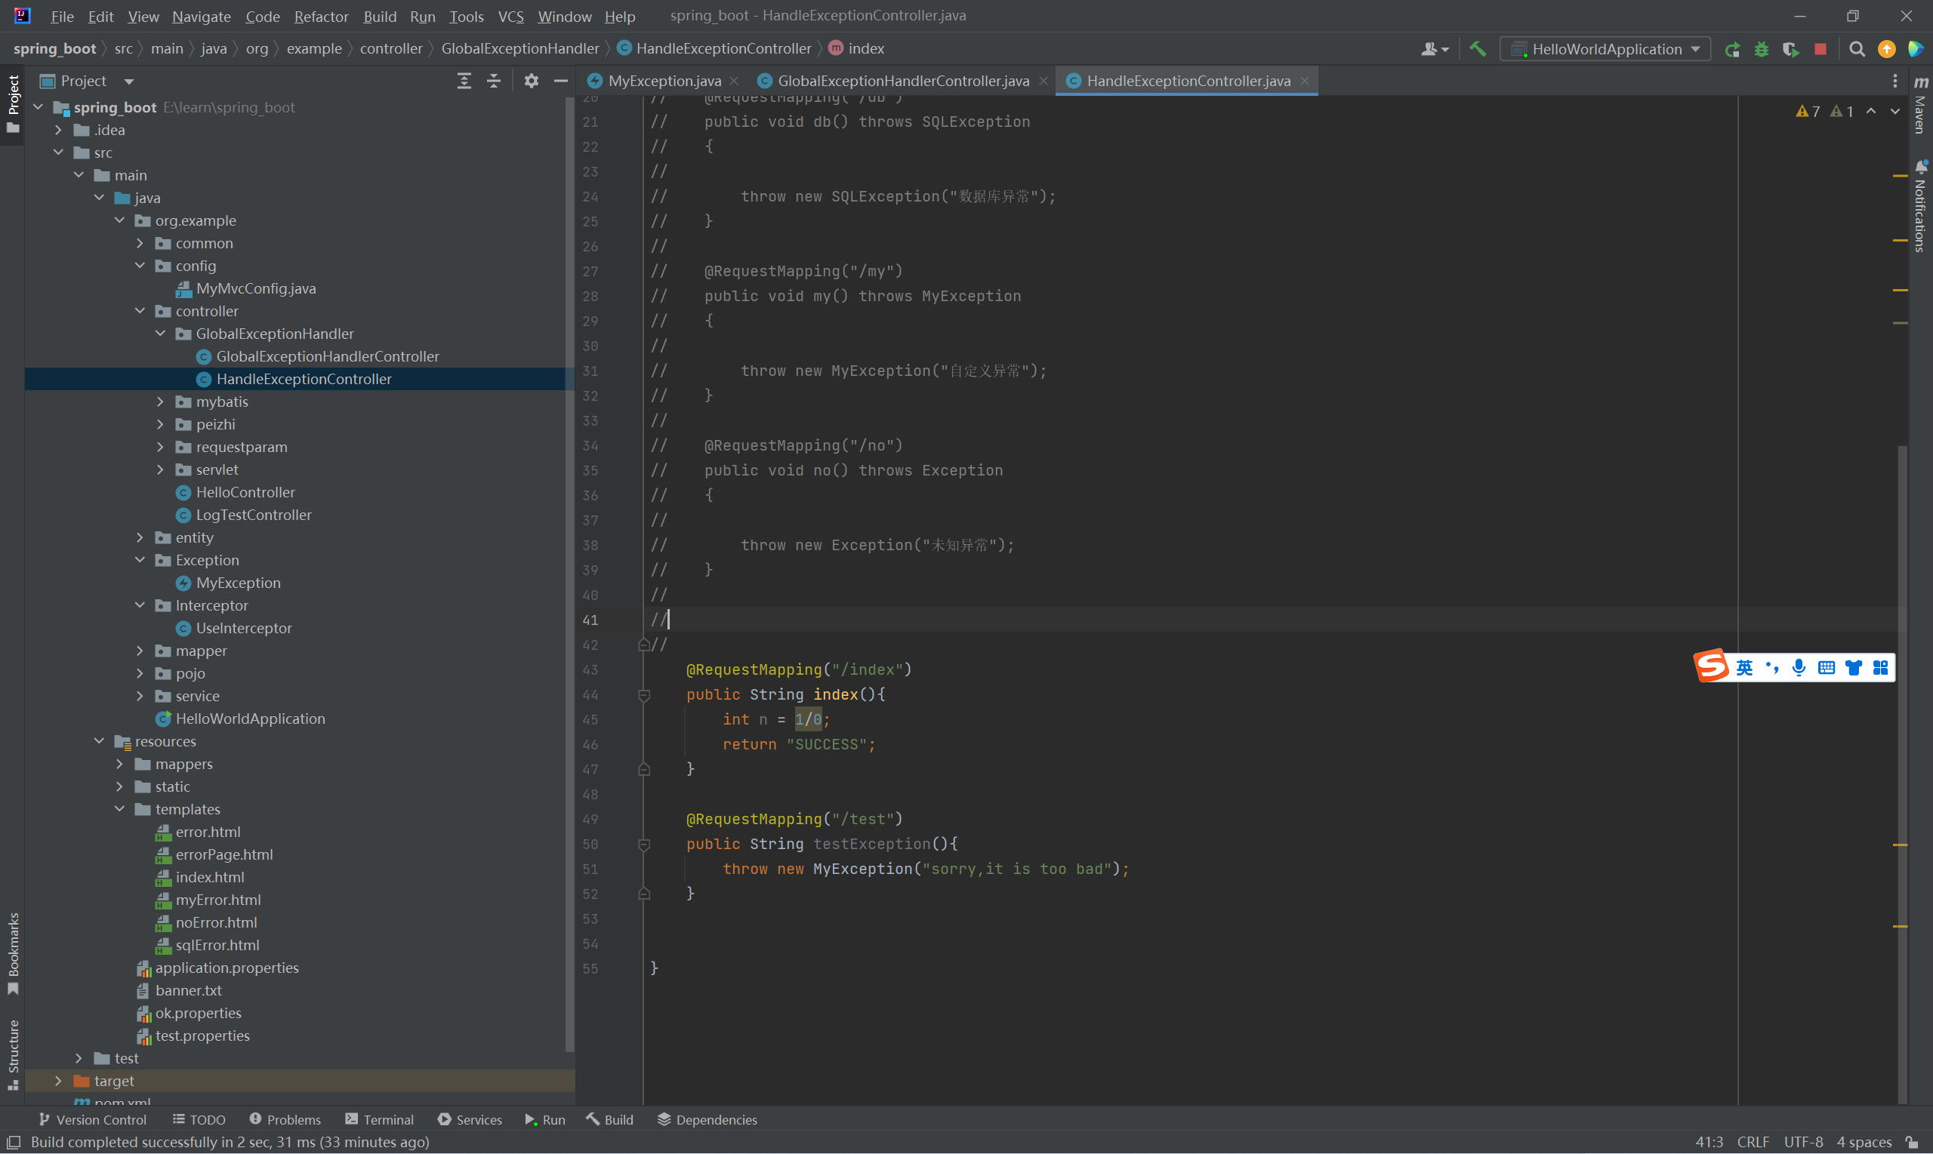The height and width of the screenshot is (1154, 1933).
Task: Open the Refactor menu
Action: 320,17
